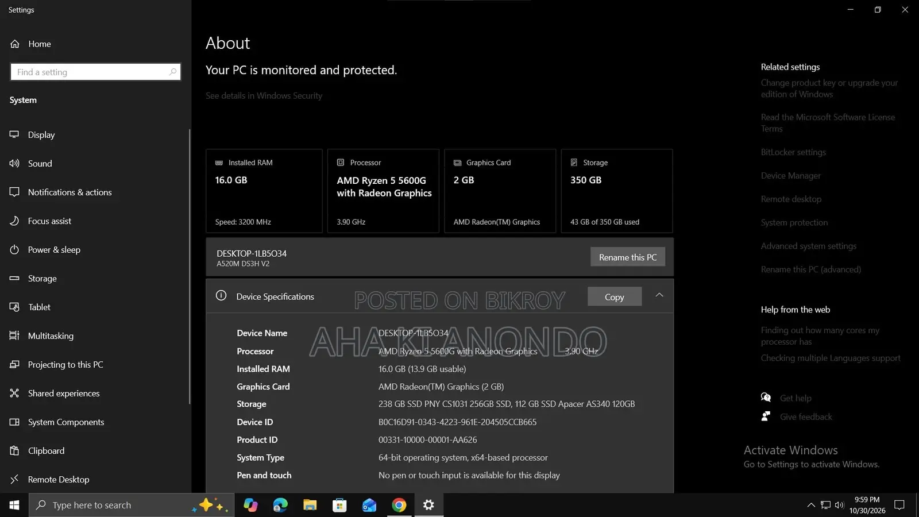Select the Tablet settings icon
This screenshot has height=517, width=919.
[14, 307]
